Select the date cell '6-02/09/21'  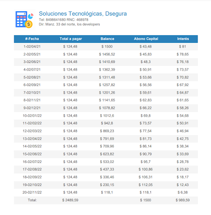coord(32,85)
